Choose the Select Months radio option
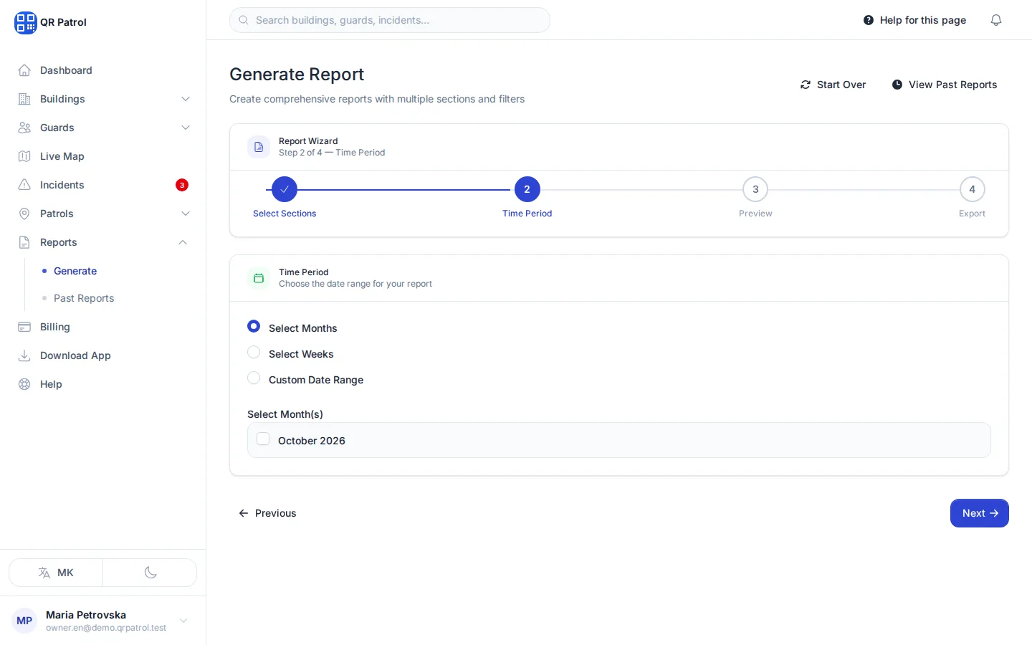Screen dimensions: 1032x645 [254, 326]
